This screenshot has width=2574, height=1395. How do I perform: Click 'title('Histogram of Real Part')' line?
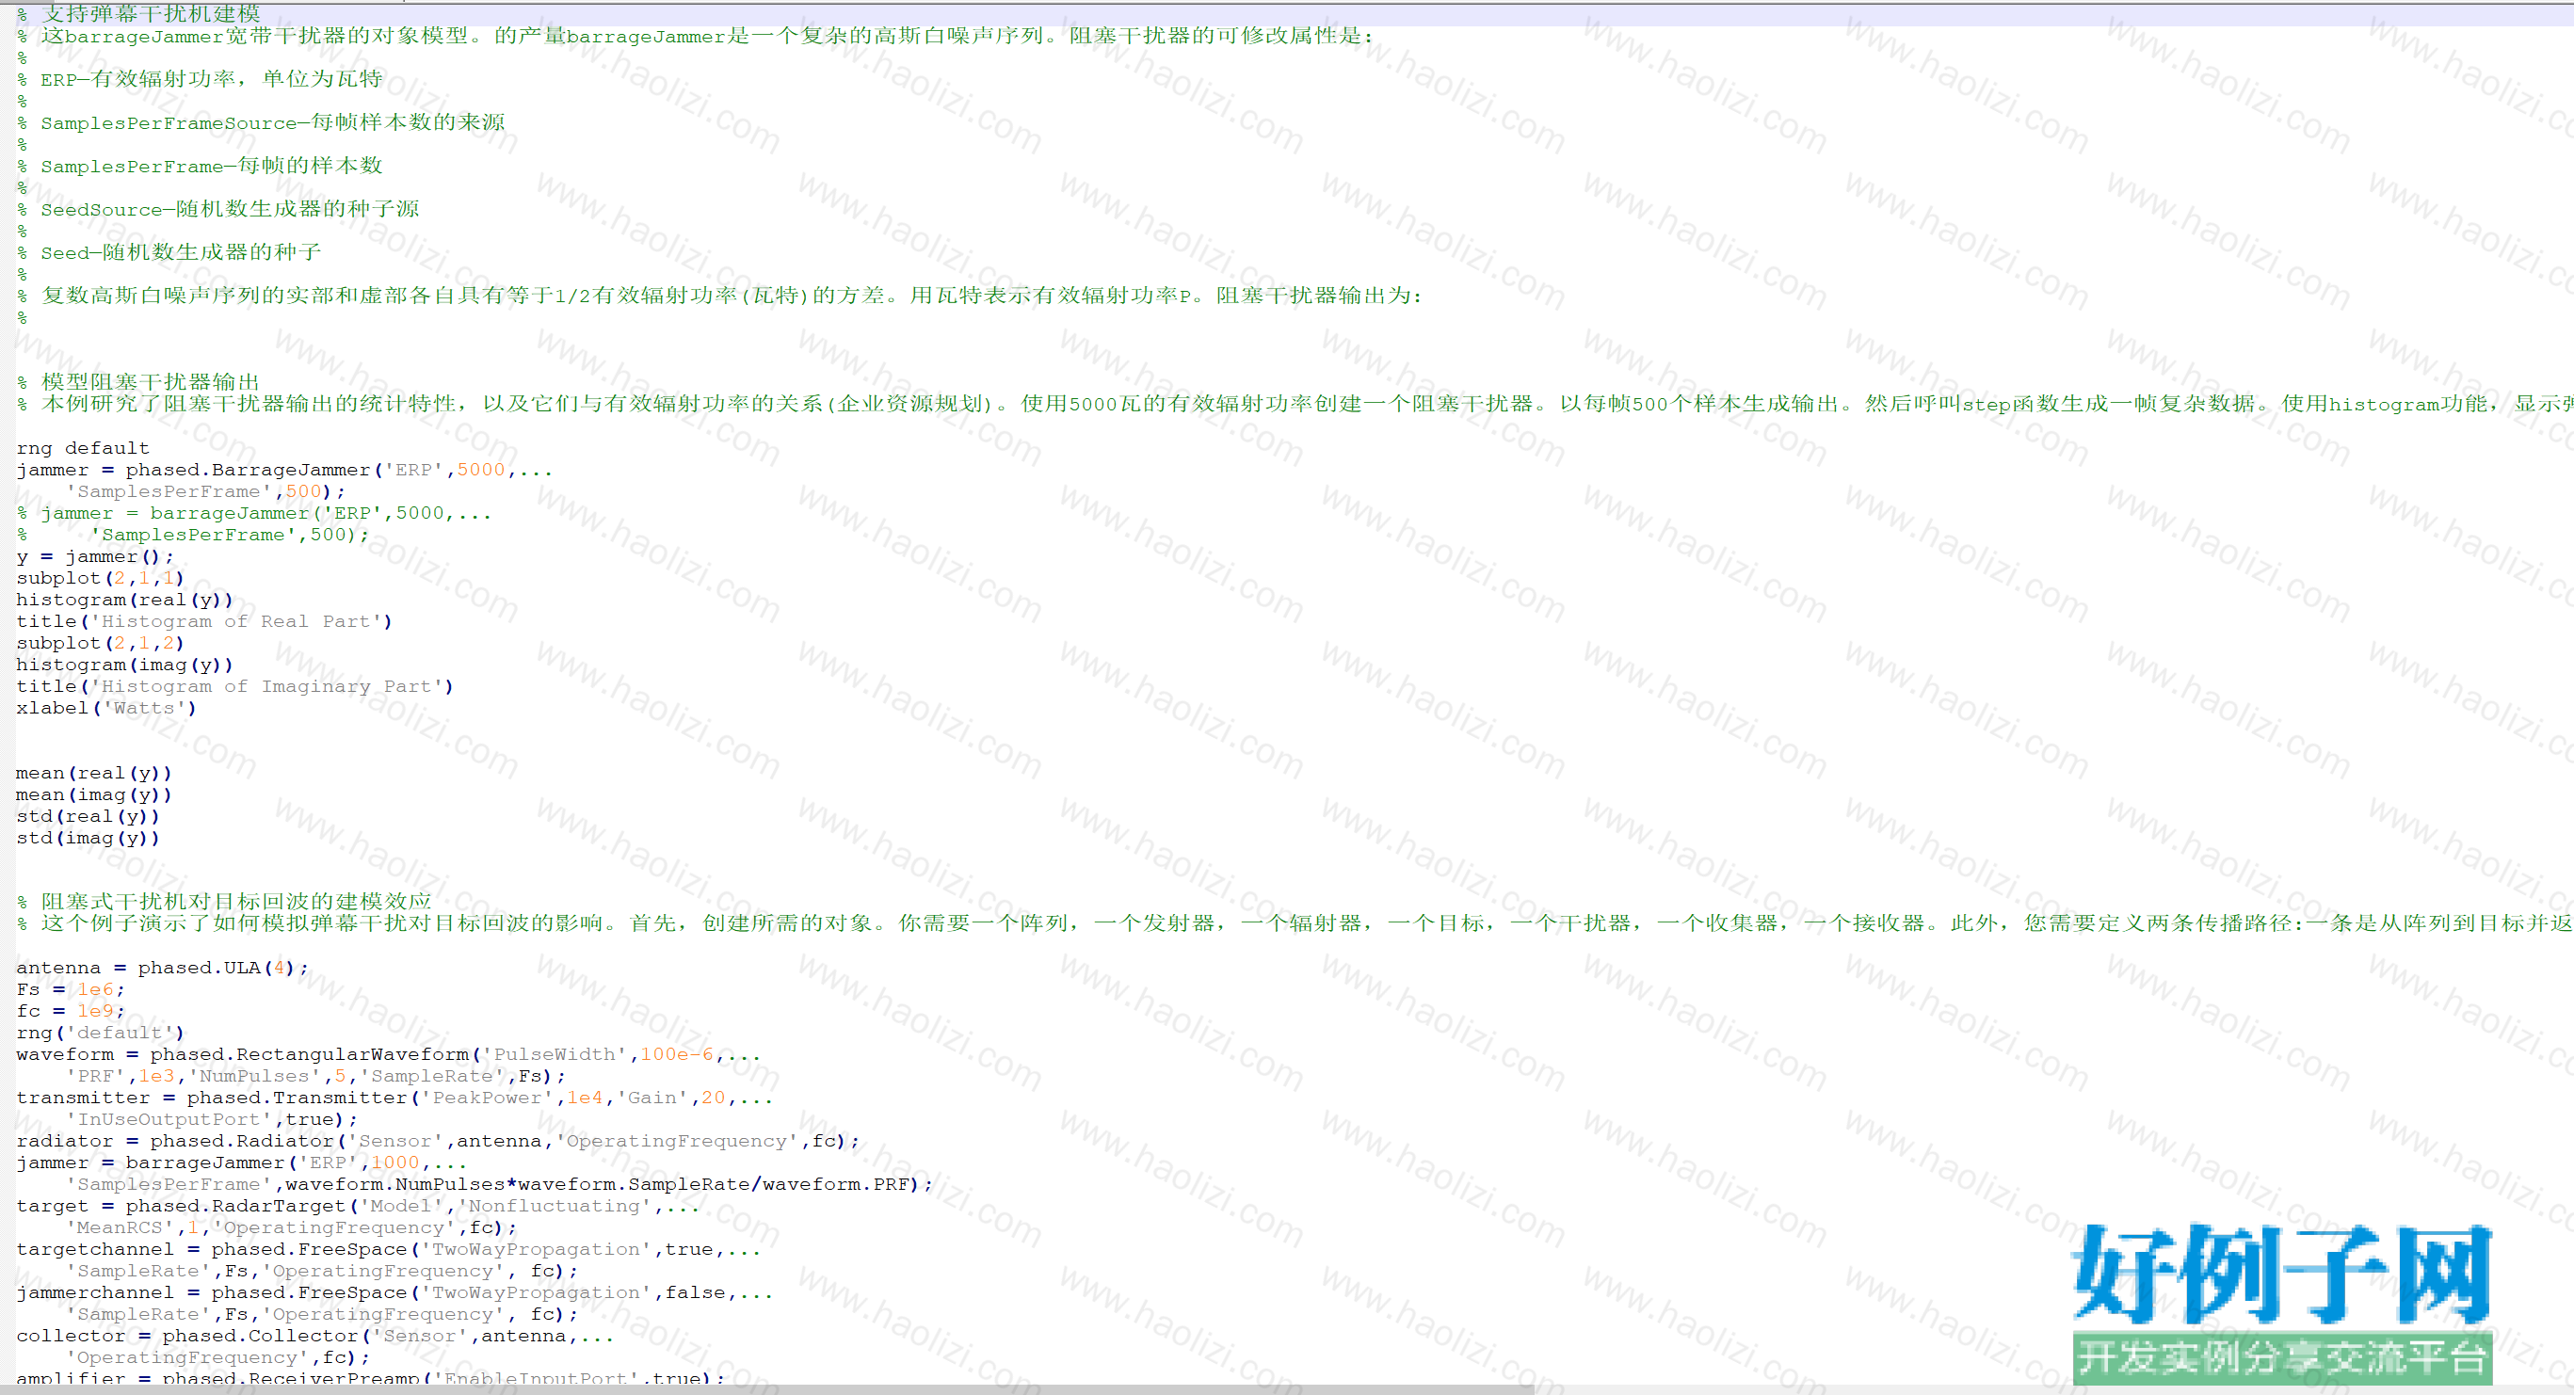tap(204, 621)
